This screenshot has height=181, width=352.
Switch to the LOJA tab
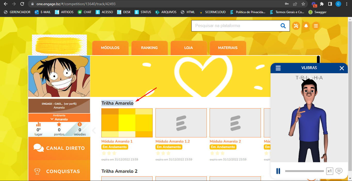coord(189,48)
